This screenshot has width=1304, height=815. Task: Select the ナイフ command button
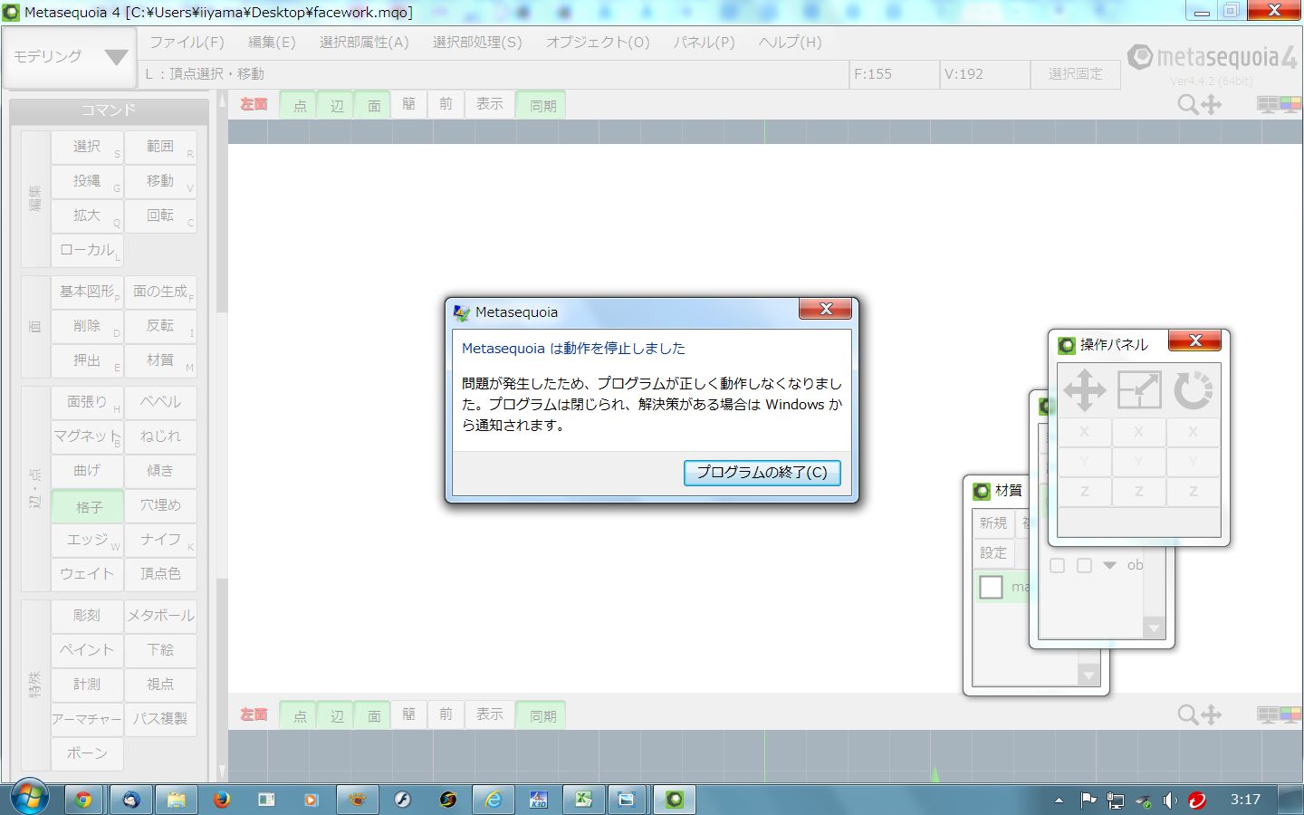[x=160, y=540]
